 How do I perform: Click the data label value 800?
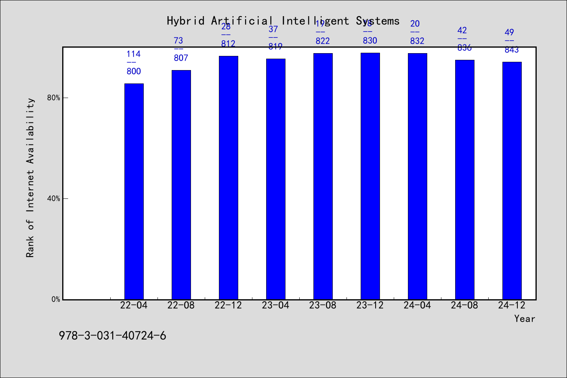[134, 71]
